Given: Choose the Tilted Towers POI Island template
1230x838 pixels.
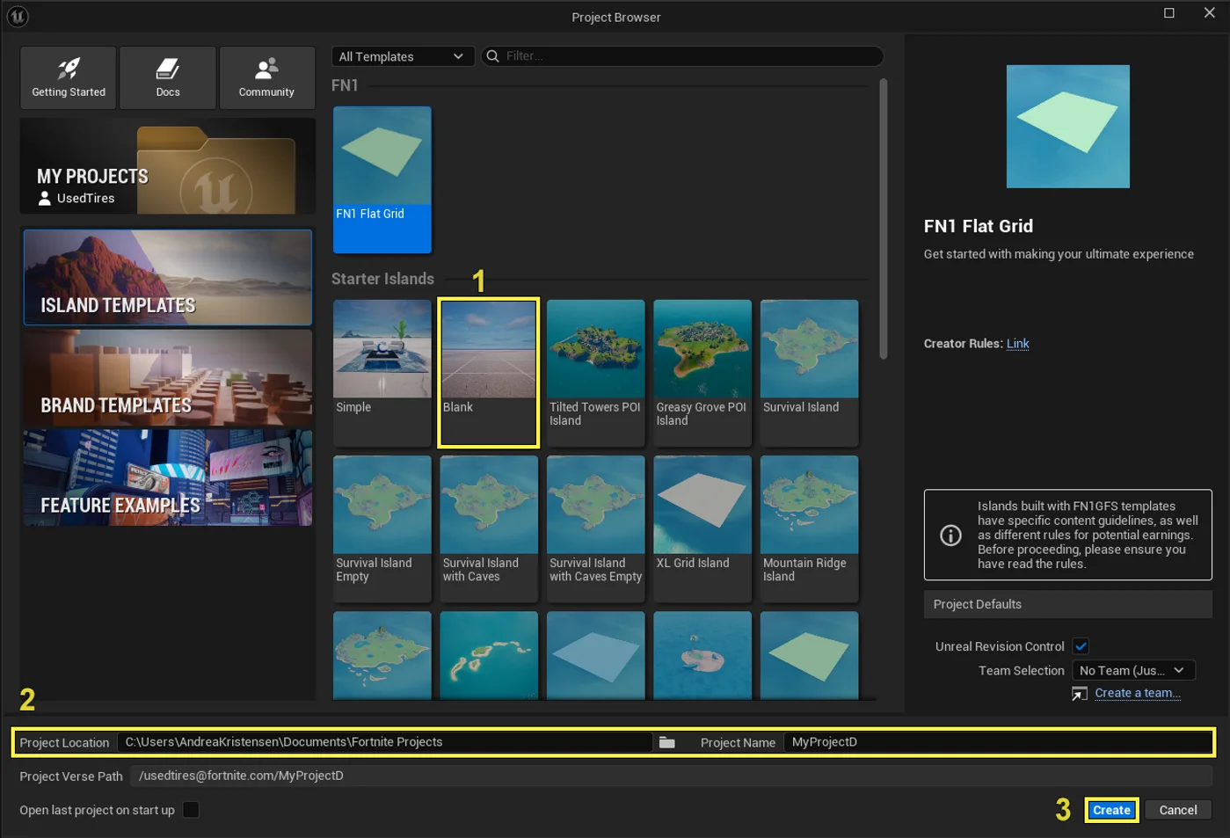Looking at the screenshot, I should pos(596,373).
